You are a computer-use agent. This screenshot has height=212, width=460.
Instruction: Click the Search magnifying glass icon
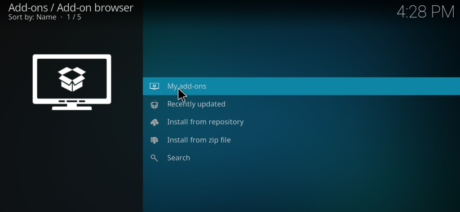(x=155, y=158)
